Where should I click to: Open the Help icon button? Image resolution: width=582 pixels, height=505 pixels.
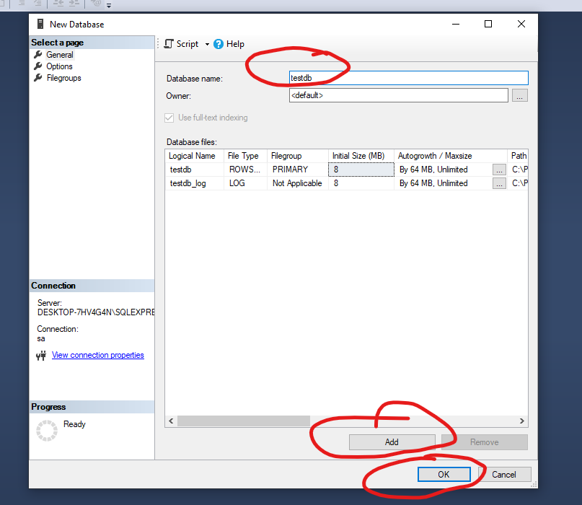click(219, 44)
